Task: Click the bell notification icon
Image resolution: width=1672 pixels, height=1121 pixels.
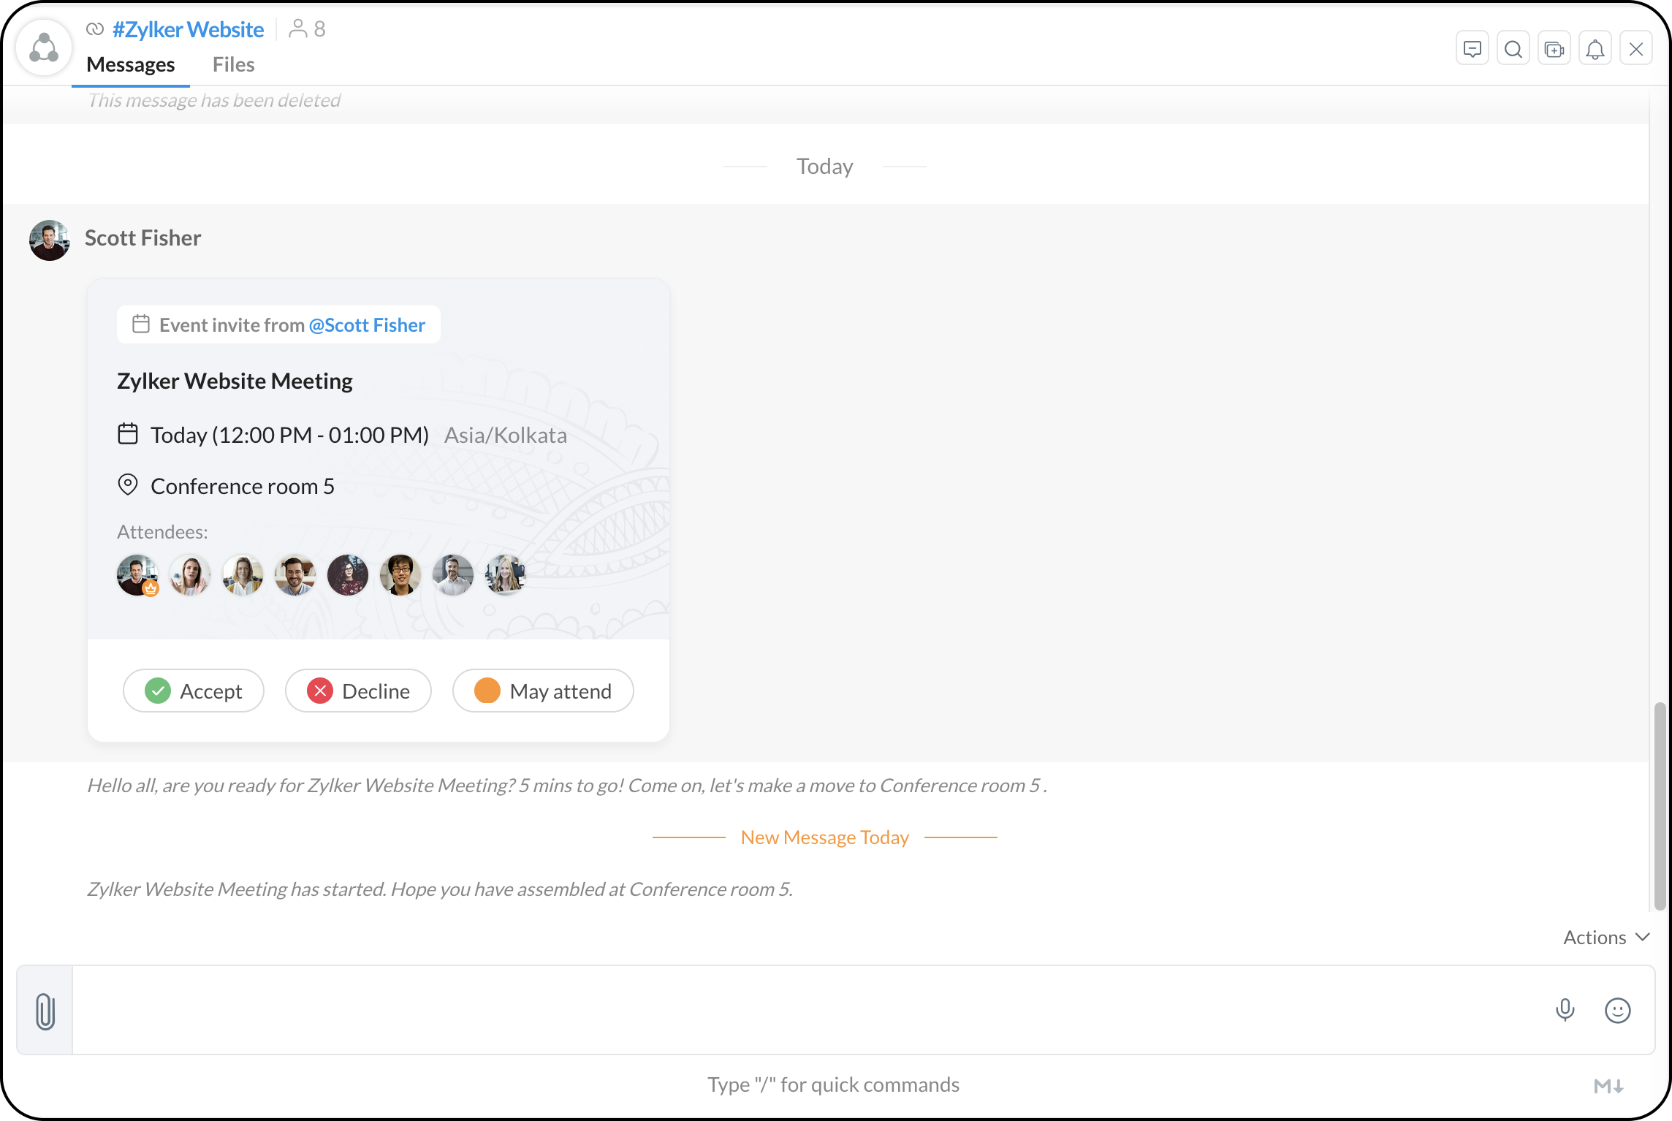Action: coord(1595,49)
